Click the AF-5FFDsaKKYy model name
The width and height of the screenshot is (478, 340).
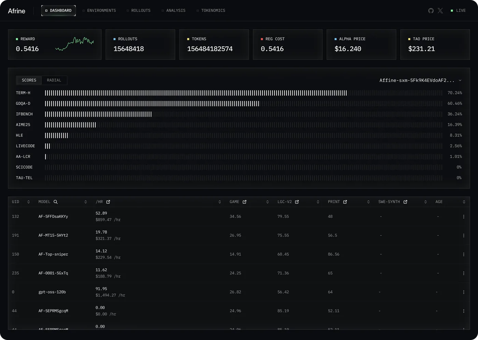coord(53,217)
